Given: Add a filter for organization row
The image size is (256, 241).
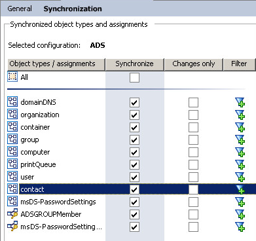Looking at the screenshot, I should (240, 115).
